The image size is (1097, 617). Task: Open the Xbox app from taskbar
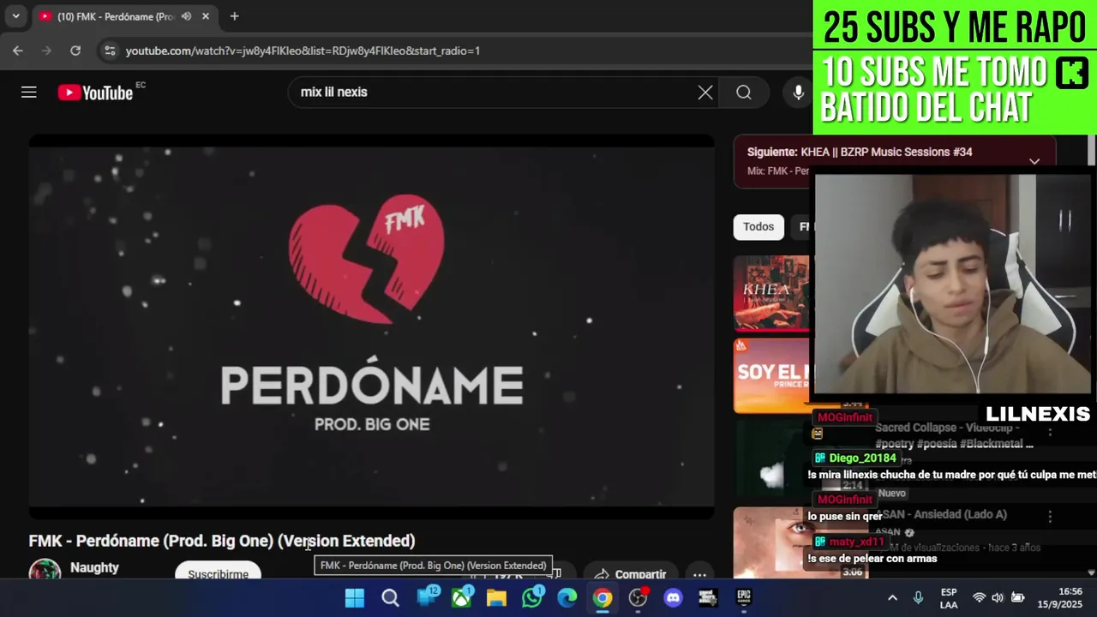(x=463, y=597)
